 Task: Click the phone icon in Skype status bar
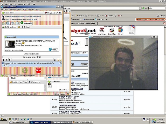point(6,75)
